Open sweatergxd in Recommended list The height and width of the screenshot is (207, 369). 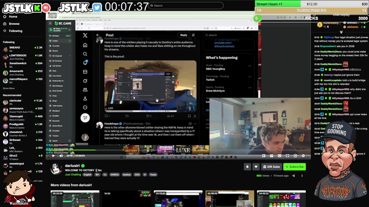(x=22, y=165)
